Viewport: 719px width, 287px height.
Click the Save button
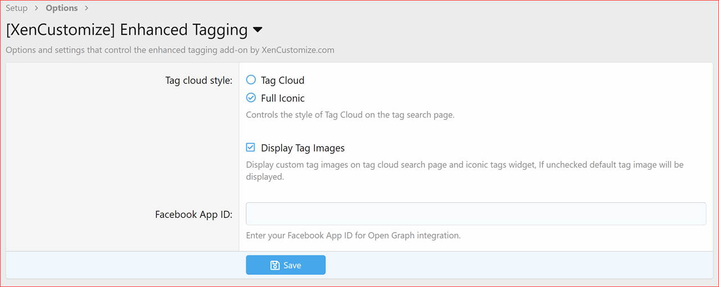pos(286,265)
